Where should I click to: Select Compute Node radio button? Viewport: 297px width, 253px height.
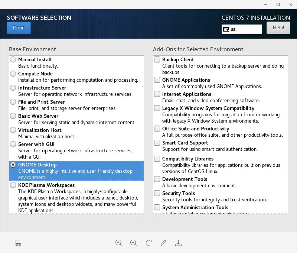[13, 74]
